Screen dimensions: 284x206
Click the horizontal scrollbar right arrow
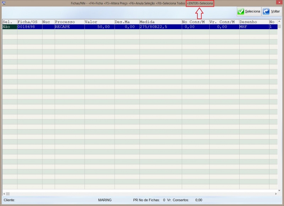(x=275, y=194)
